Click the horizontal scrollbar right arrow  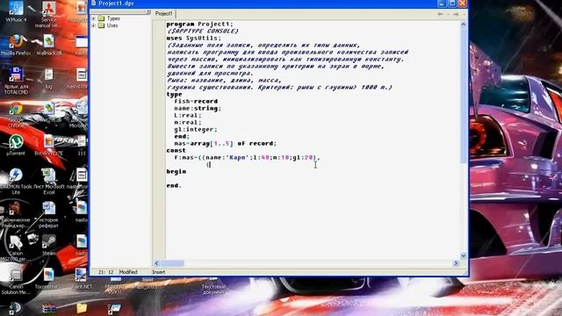coord(456,263)
